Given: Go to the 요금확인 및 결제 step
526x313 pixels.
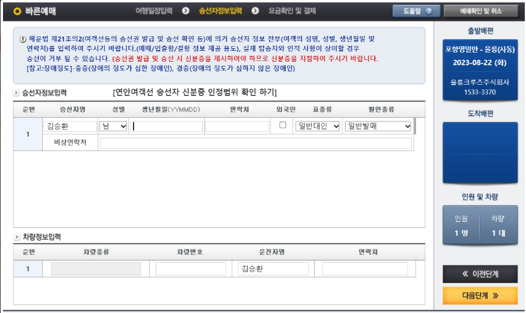Looking at the screenshot, I should point(292,11).
